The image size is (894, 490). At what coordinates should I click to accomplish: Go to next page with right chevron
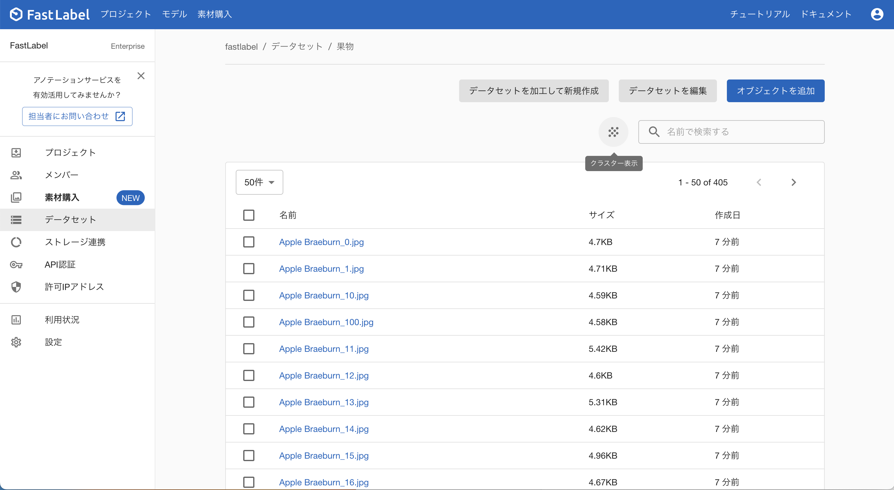(x=793, y=182)
